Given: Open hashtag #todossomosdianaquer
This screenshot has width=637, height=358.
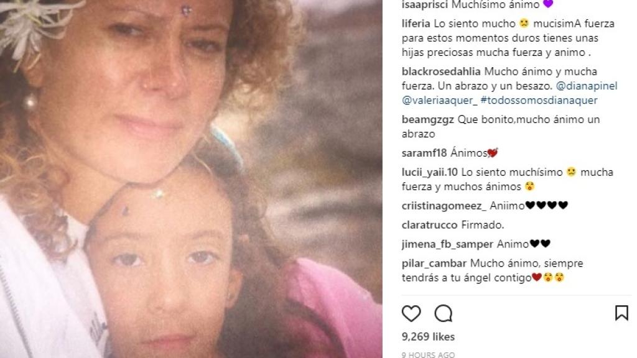Looking at the screenshot, I should point(539,100).
